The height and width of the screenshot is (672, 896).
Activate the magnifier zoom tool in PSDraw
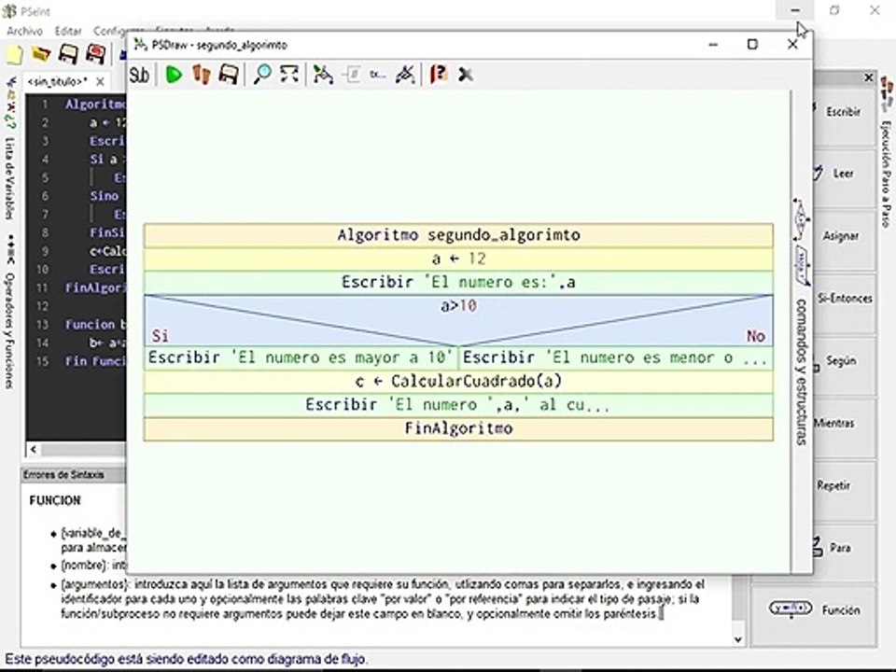point(262,75)
